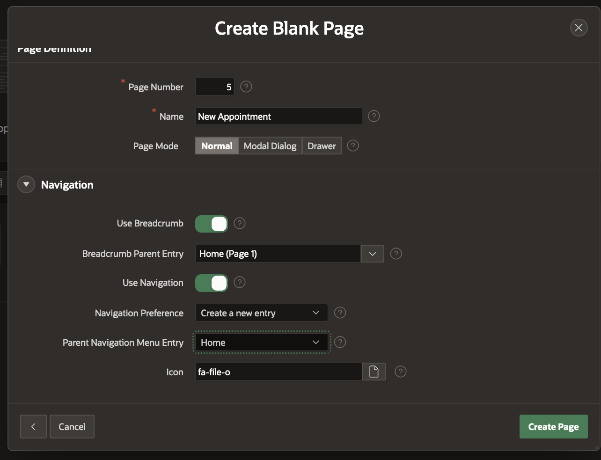Click the Create Blank Page title

click(289, 29)
